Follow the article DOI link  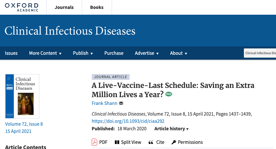(128, 121)
